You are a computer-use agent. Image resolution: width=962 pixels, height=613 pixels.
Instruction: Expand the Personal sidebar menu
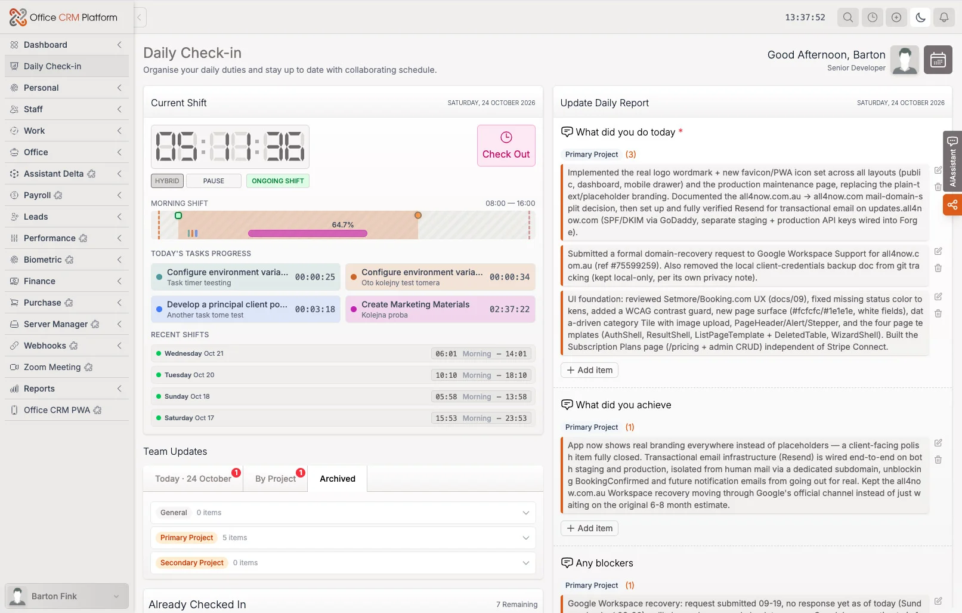coord(119,88)
